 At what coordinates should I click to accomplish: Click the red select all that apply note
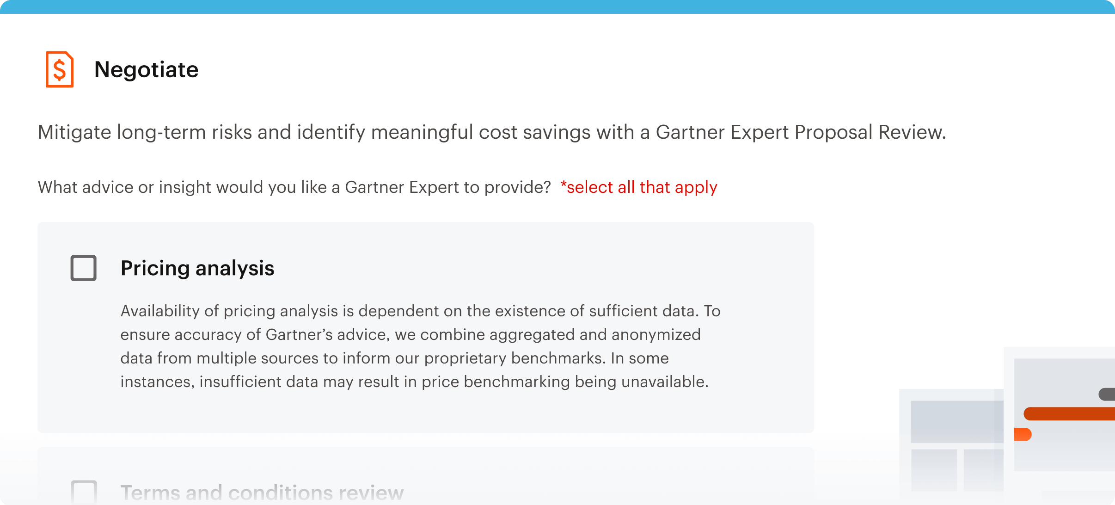638,187
